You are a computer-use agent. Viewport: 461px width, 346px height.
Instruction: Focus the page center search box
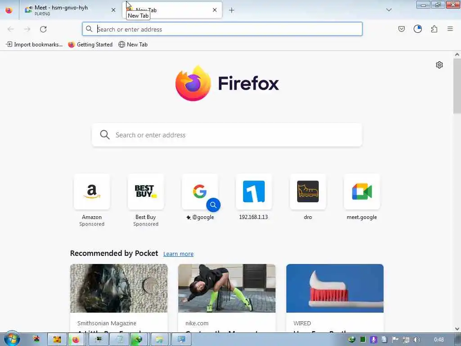tap(227, 135)
